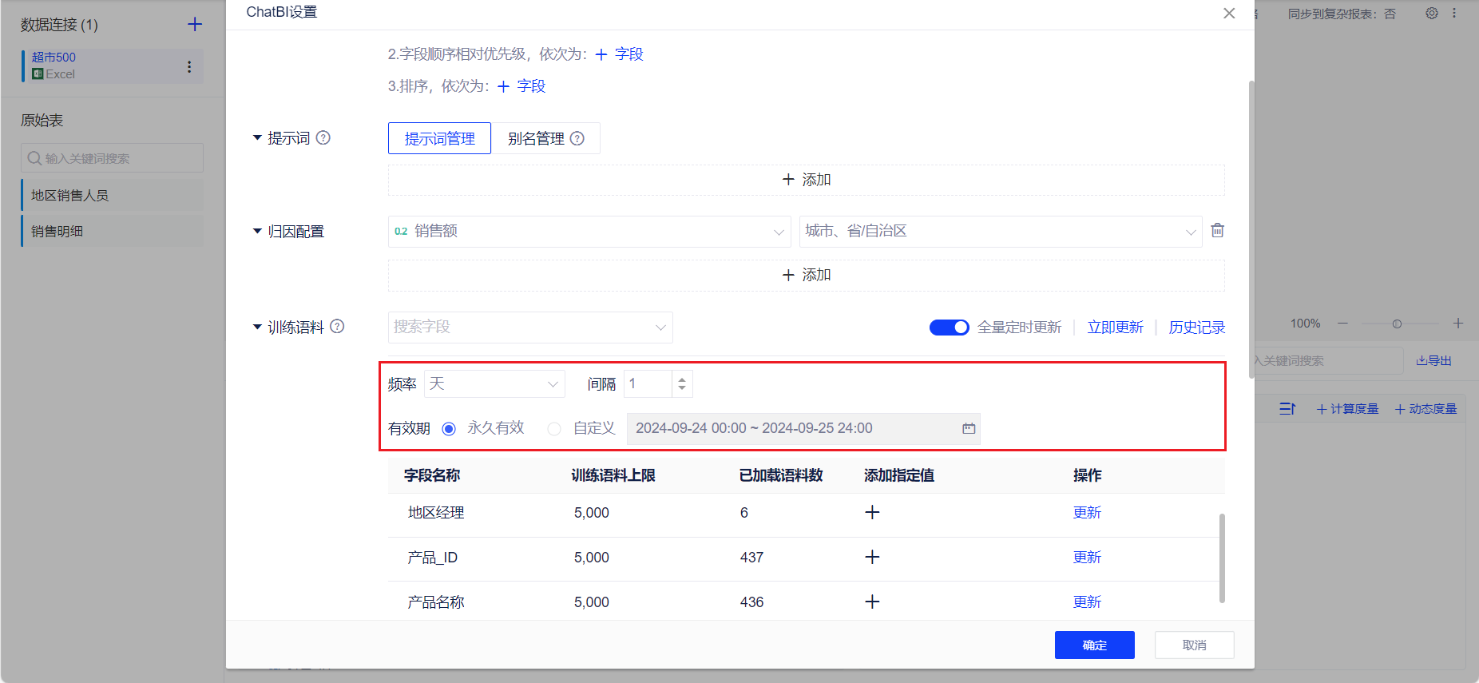Open the 搜索字段 dropdown
This screenshot has height=683, width=1479.
point(530,328)
